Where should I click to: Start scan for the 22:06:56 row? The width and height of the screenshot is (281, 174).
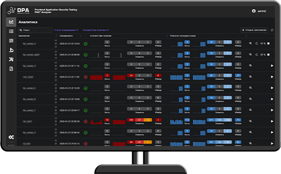point(272,132)
